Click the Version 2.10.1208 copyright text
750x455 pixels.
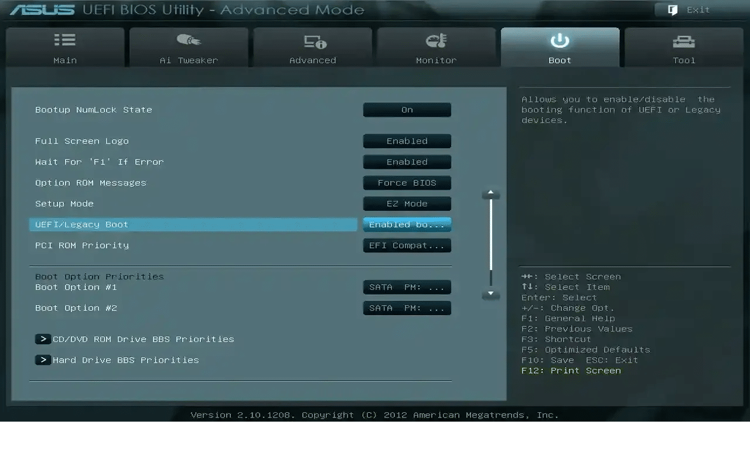click(374, 415)
